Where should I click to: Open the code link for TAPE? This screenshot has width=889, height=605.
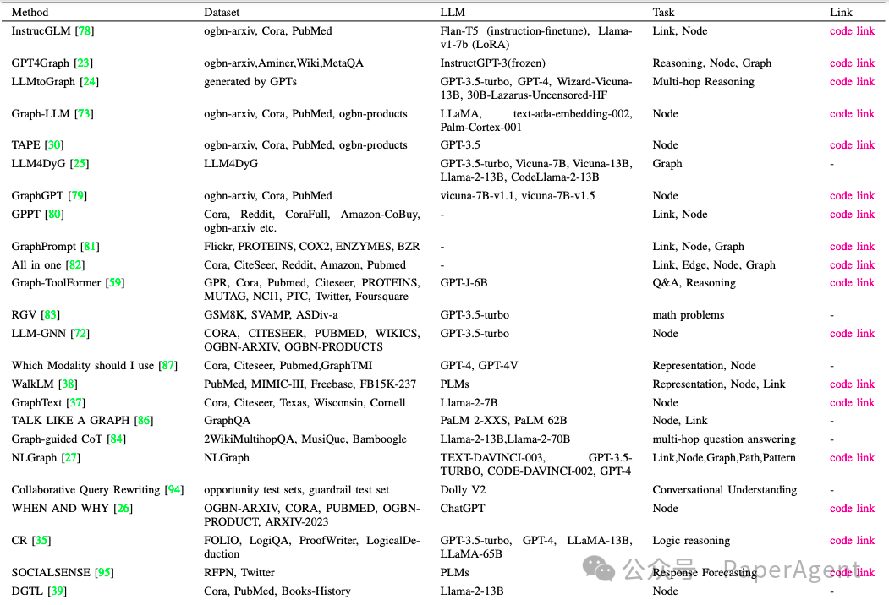point(852,145)
